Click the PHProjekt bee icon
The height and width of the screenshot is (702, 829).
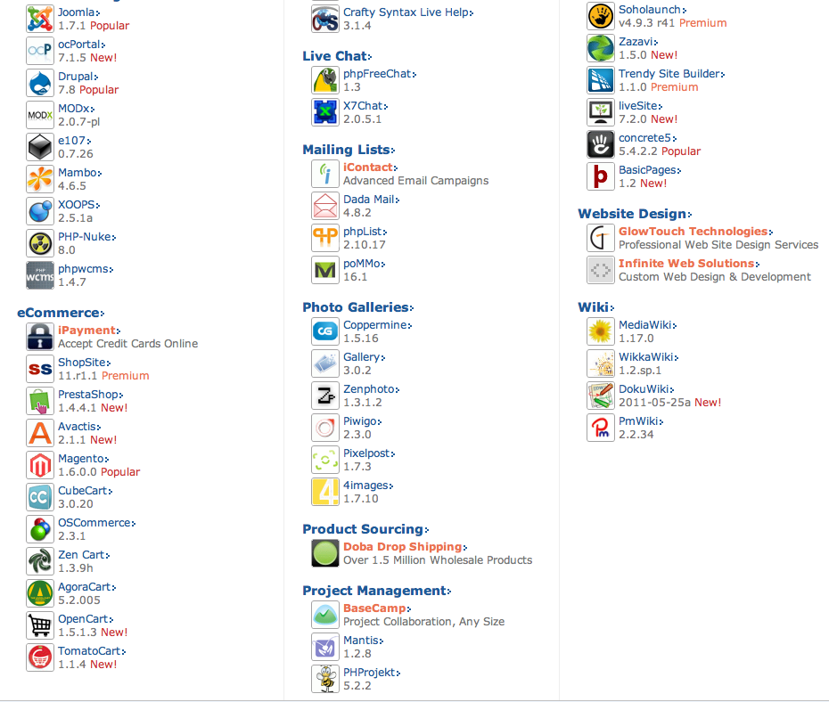point(325,678)
